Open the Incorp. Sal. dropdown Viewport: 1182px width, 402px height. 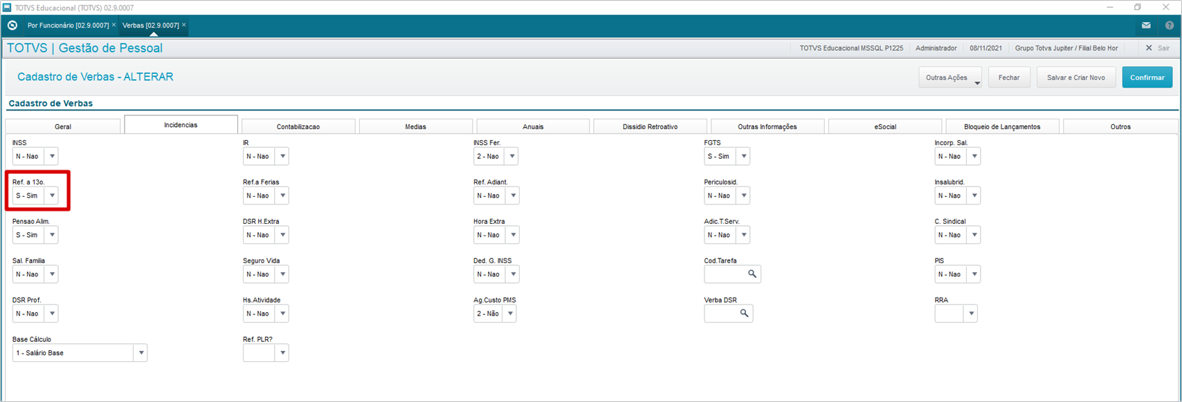tap(958, 156)
